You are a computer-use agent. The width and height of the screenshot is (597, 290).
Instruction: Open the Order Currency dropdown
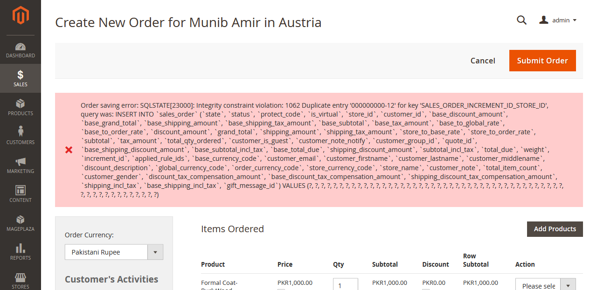point(114,252)
